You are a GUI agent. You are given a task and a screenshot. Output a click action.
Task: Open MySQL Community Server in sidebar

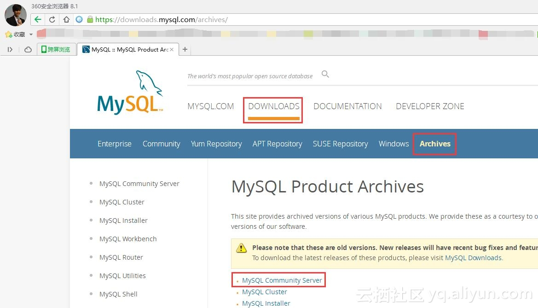tap(139, 184)
